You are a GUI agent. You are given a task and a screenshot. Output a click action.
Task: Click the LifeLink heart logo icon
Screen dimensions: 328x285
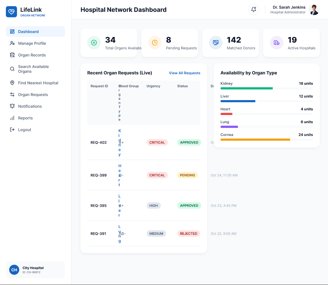point(11,12)
